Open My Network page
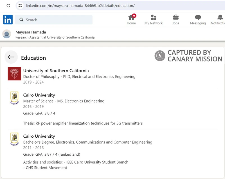Image resolution: width=225 pixels, height=179 pixels. (153, 19)
